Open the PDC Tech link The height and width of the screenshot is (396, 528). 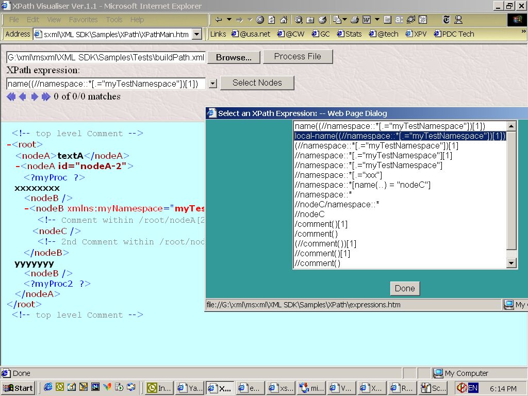[x=454, y=34]
